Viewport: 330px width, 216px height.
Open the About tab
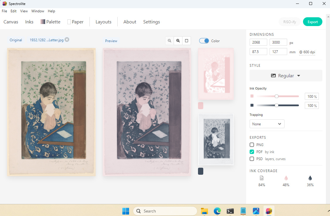coord(130,22)
